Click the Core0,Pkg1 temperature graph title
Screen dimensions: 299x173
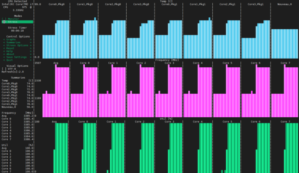169,4
